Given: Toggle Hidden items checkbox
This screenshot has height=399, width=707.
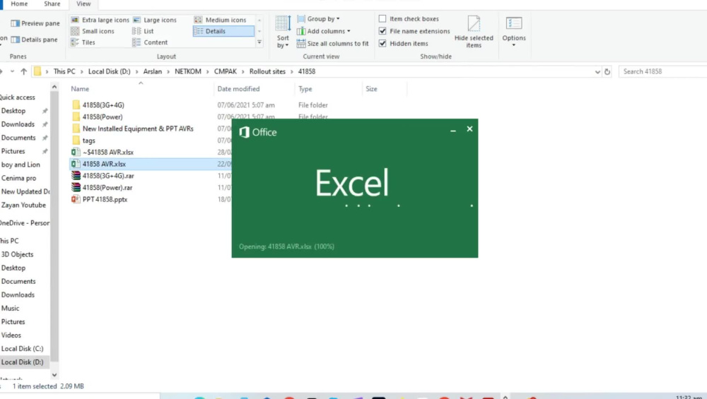Looking at the screenshot, I should pyautogui.click(x=382, y=43).
